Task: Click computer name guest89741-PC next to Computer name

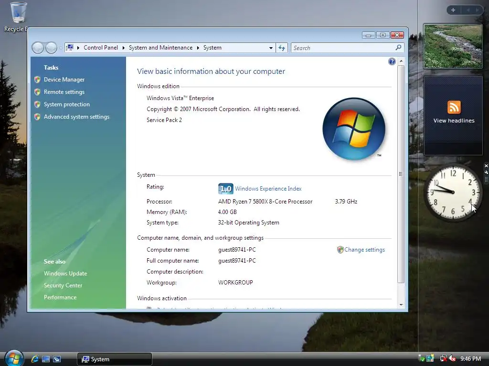Action: click(237, 250)
